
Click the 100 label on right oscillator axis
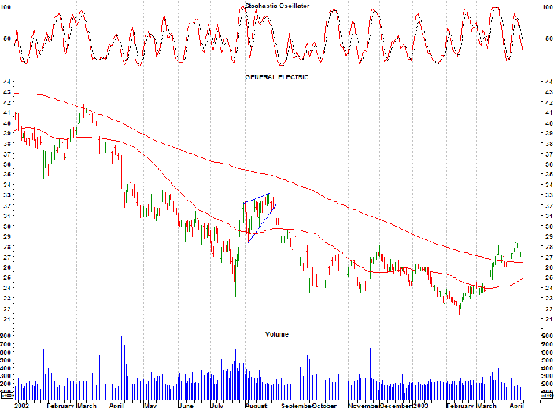coord(548,7)
